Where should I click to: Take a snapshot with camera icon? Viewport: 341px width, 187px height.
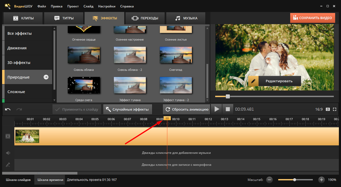pyautogui.click(x=328, y=109)
